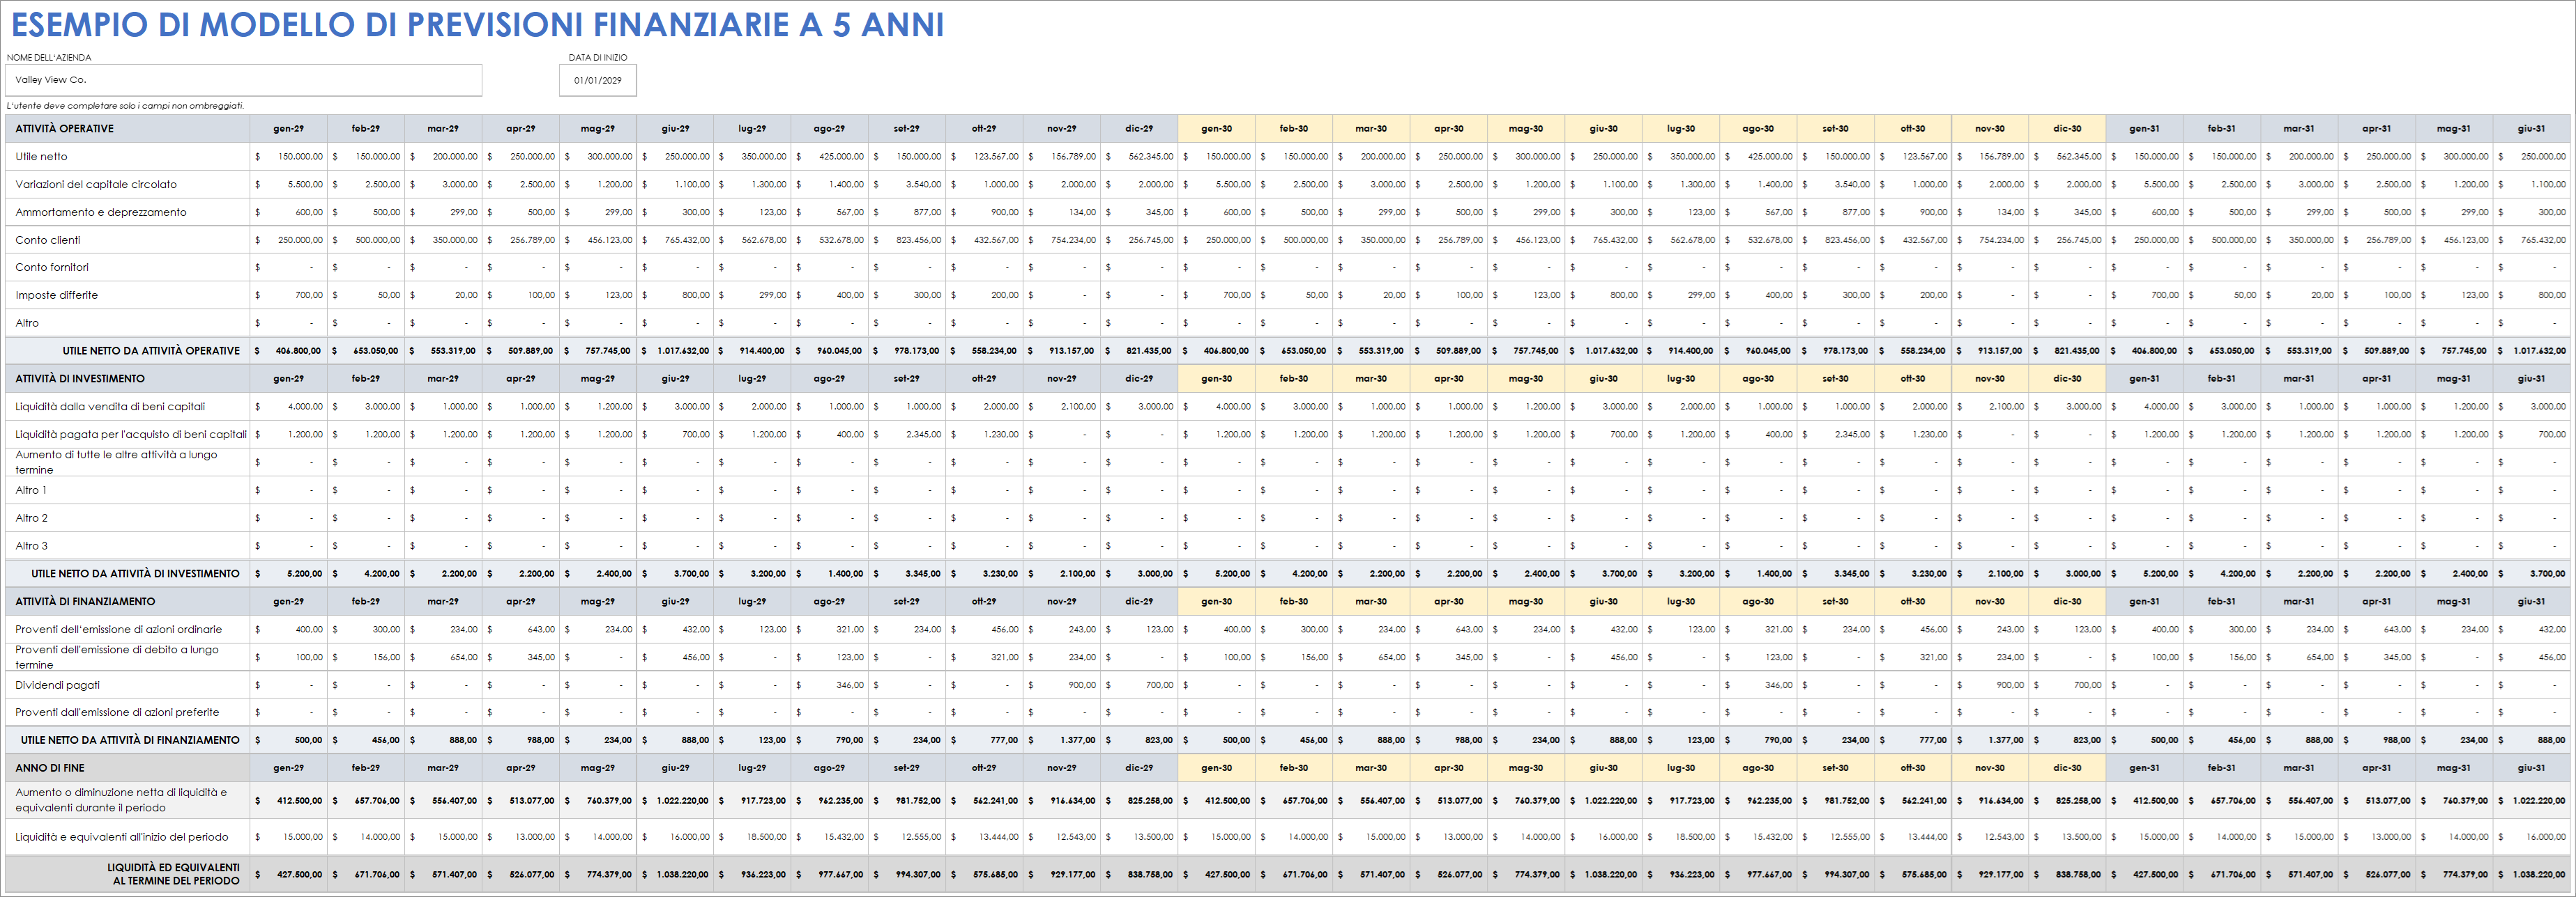Screen dimensions: 2576x897
Task: Select the note about 'campi non ombreggiati'
Action: click(125, 105)
